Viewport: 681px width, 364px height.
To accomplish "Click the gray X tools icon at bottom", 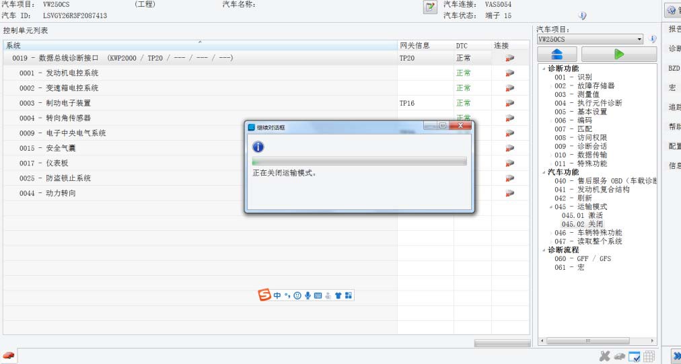I will pos(604,357).
